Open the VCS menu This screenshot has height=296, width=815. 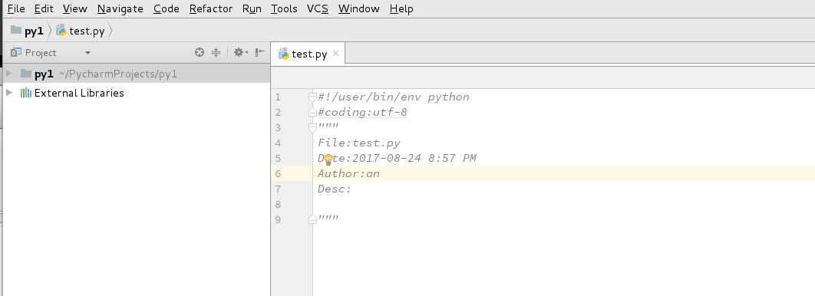(x=318, y=9)
